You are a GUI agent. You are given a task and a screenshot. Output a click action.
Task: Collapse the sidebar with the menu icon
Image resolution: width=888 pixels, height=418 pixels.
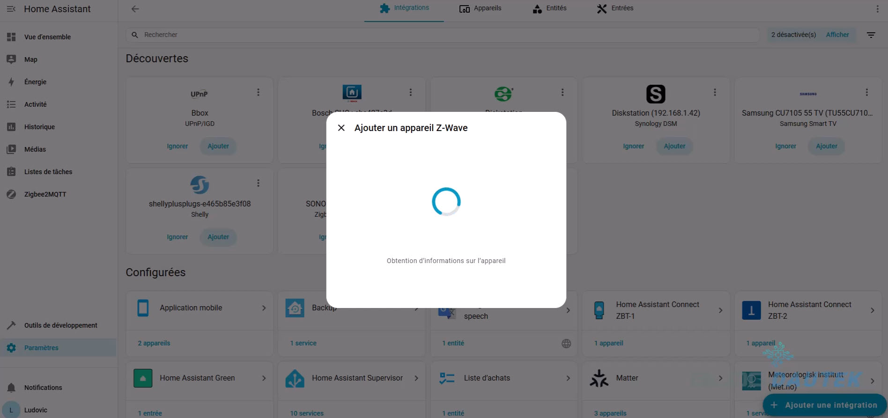pos(11,9)
